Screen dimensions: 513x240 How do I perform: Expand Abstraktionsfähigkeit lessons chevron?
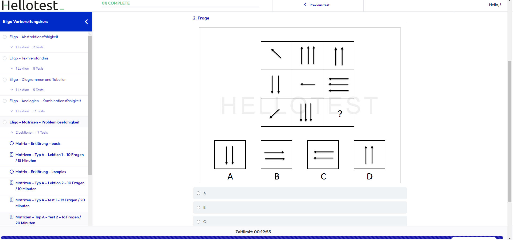tap(11, 47)
